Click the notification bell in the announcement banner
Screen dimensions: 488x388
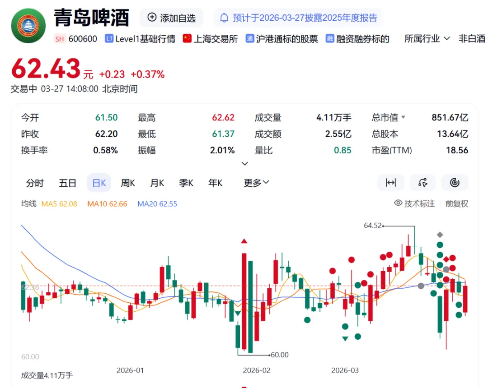pyautogui.click(x=224, y=18)
